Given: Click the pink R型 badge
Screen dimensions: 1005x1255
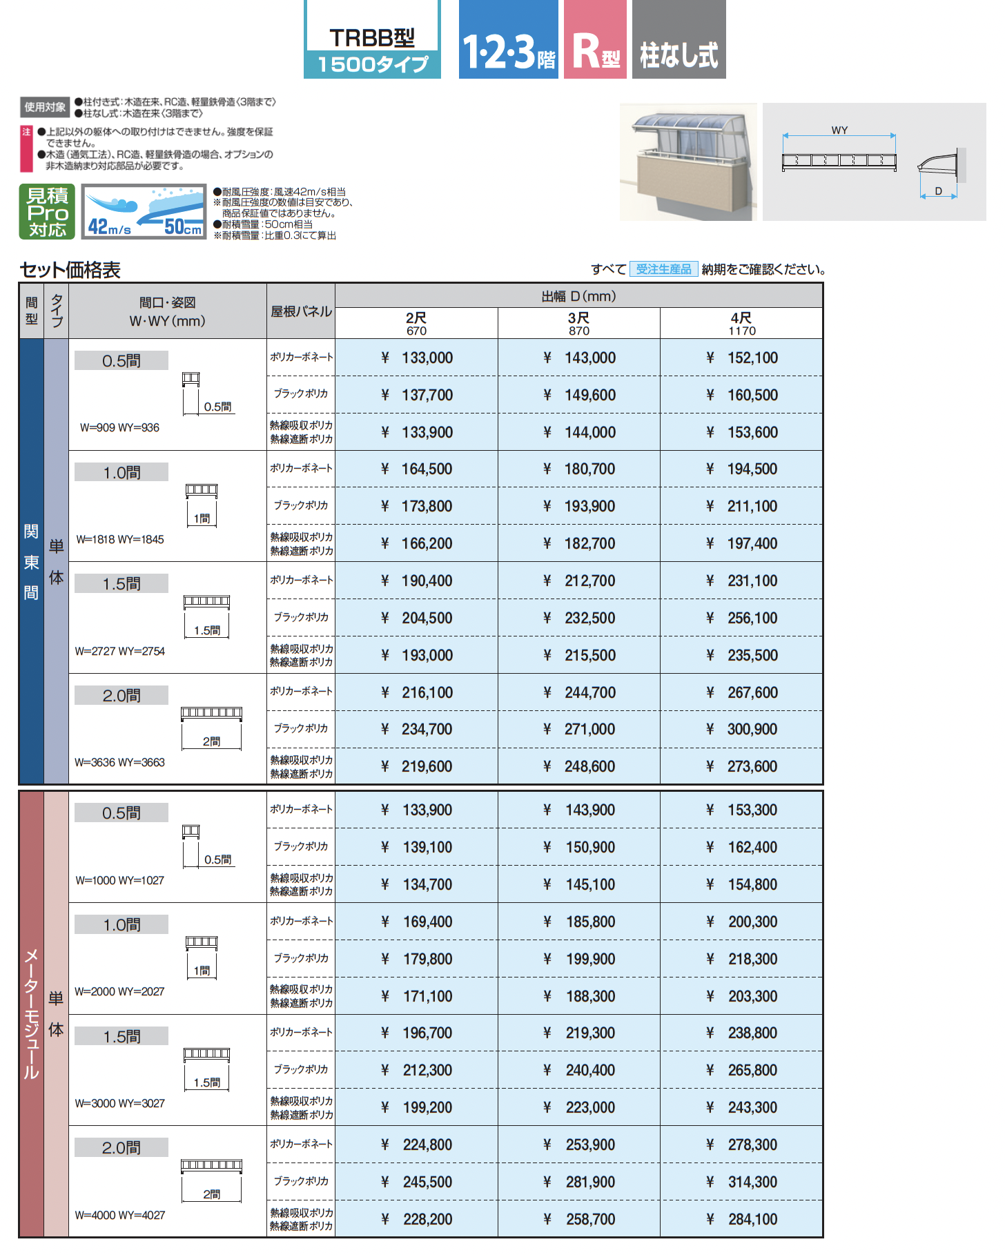Looking at the screenshot, I should point(595,39).
